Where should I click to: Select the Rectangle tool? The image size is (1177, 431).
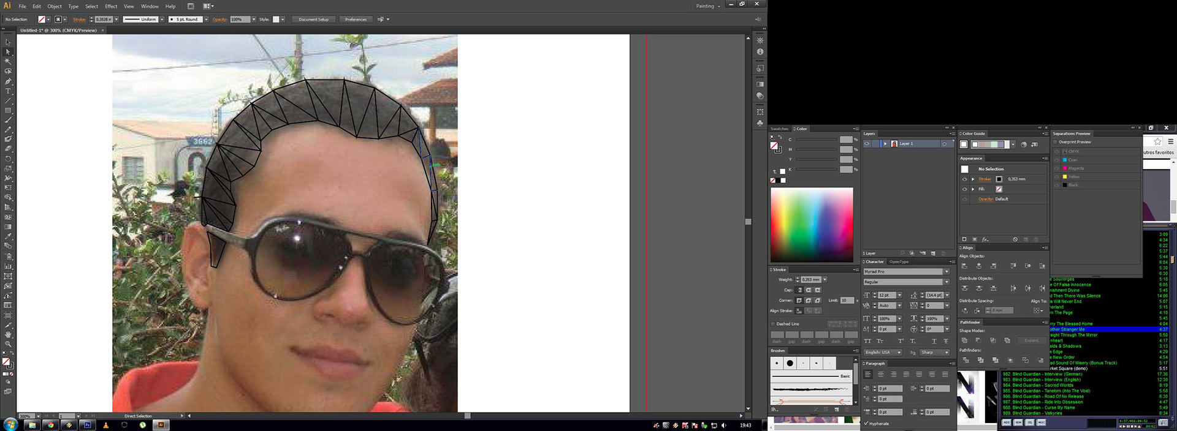8,111
